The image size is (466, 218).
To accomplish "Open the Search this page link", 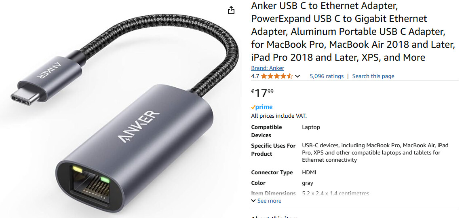I will tap(373, 76).
